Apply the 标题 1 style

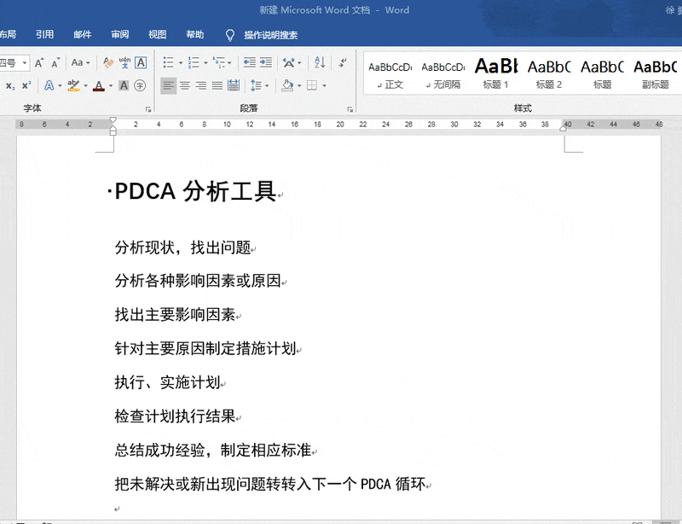coord(495,73)
